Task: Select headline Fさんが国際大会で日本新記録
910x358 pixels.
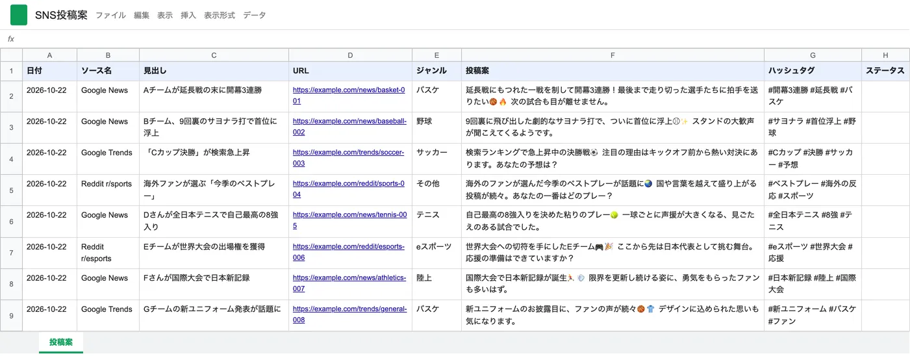Action: click(214, 284)
